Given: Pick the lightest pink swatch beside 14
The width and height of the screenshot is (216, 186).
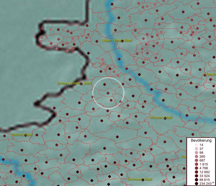Looking at the screenshot, I should (196, 145).
